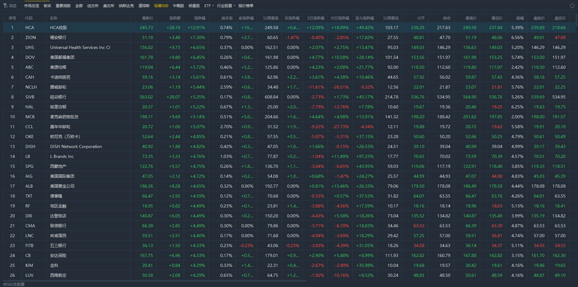
Task: Select the 林肯国民 stock name
Action: [x=58, y=236]
